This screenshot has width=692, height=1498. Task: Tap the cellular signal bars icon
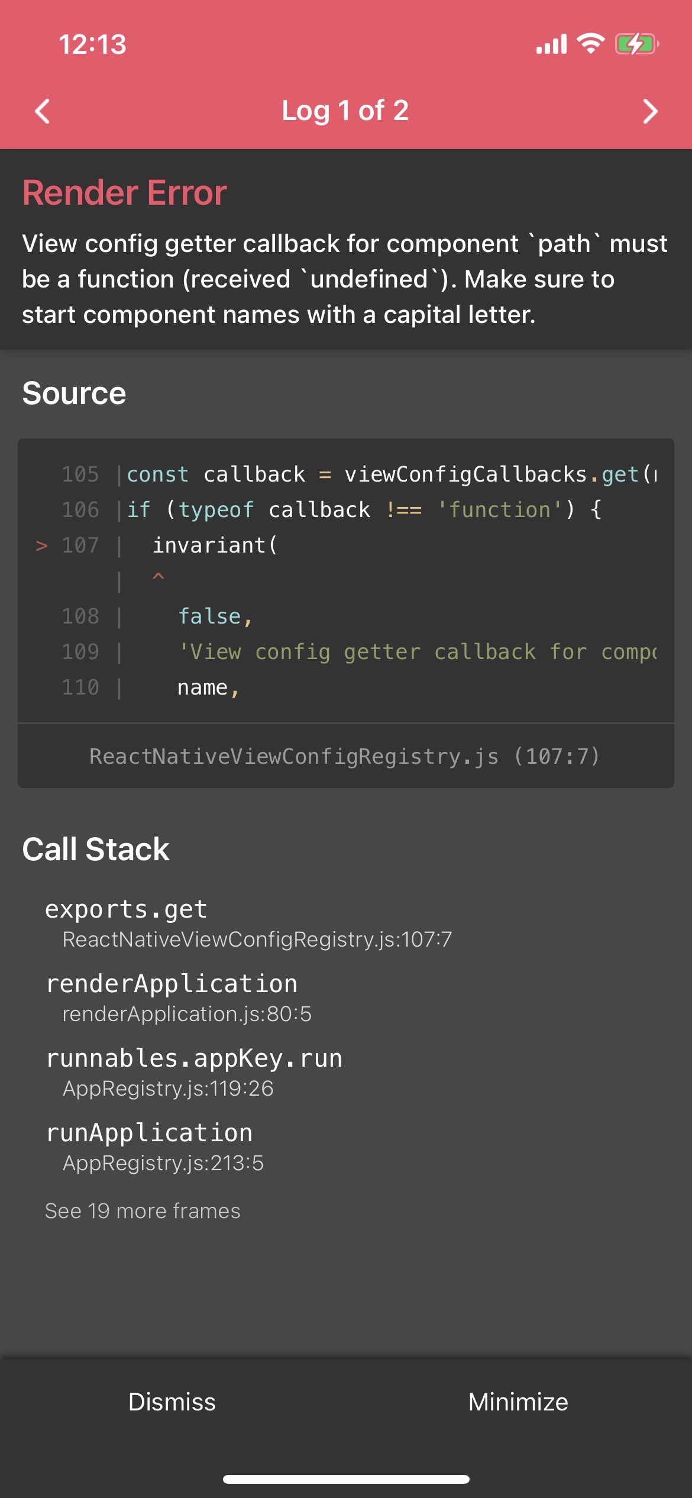(551, 44)
